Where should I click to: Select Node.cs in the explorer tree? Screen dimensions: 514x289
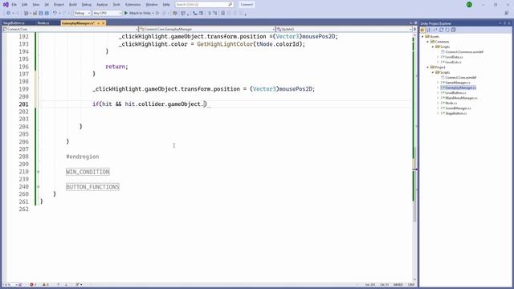451,103
